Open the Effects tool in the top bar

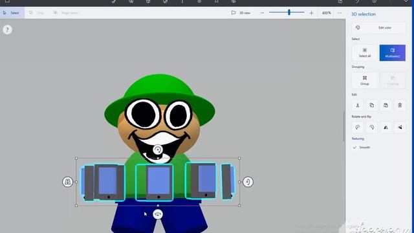tap(199, 1)
